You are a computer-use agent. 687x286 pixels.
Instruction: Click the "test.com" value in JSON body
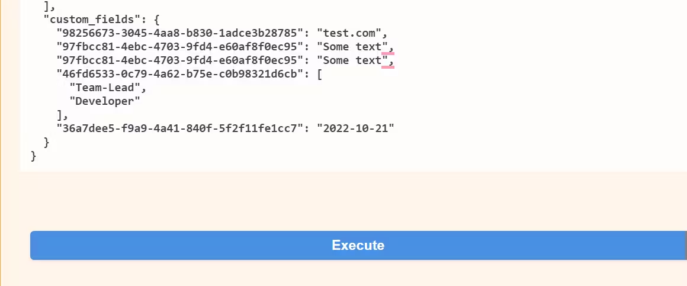(349, 33)
